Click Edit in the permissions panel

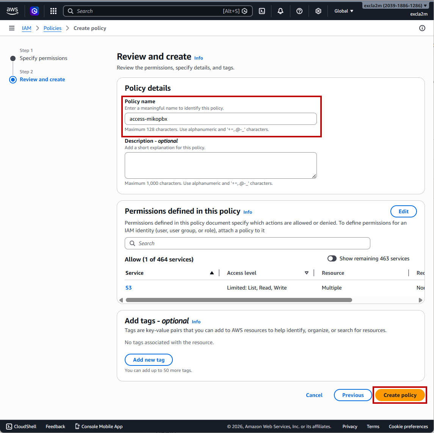[403, 211]
